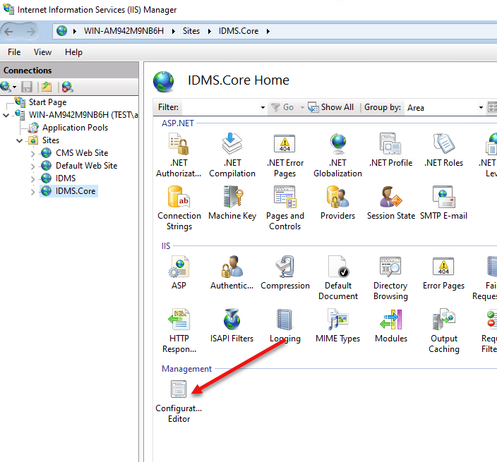Open .NET Error Pages feature
497x462 pixels.
[x=285, y=154]
